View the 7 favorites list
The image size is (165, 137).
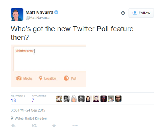pos(33,101)
